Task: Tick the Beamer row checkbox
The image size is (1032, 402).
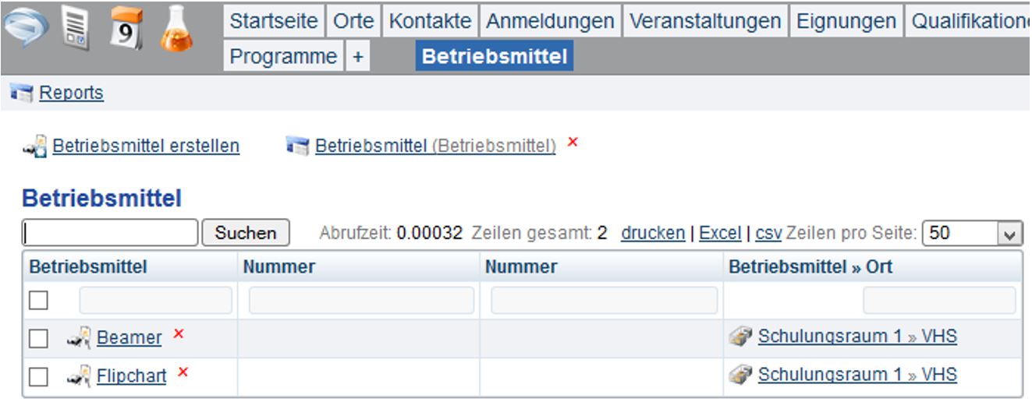Action: click(38, 338)
